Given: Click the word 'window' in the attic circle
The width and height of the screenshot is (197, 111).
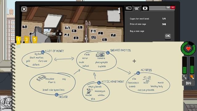Looking at the screenshot, I should coord(101,95).
